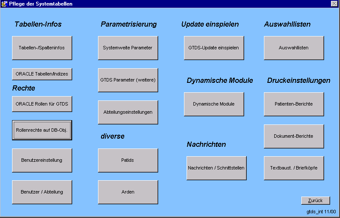340x218 pixels.
Task: Open ORACLE Rollen für GTDS
Action: click(x=42, y=104)
